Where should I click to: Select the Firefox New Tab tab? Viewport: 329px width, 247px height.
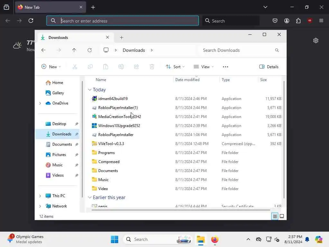pyautogui.click(x=50, y=7)
